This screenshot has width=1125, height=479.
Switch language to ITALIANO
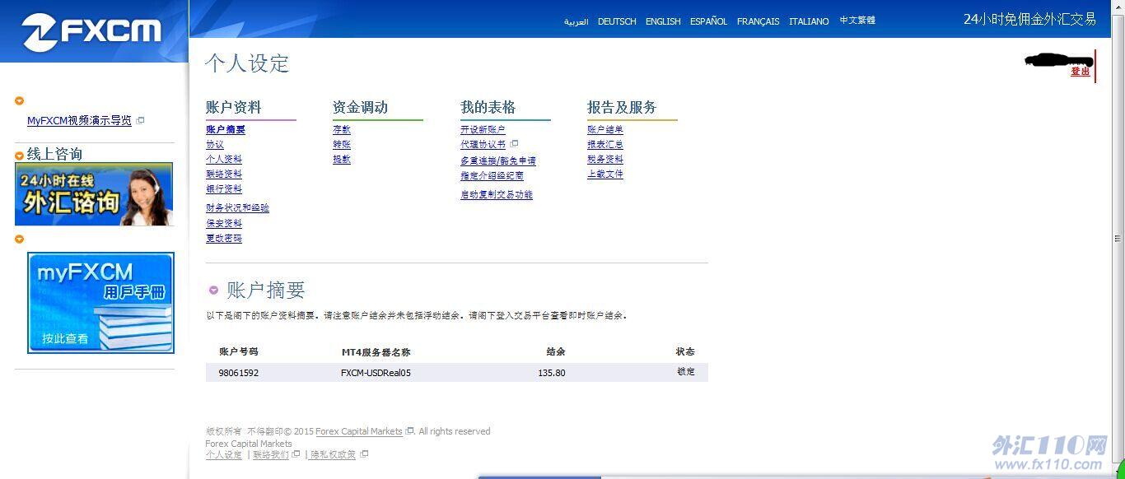tap(809, 21)
